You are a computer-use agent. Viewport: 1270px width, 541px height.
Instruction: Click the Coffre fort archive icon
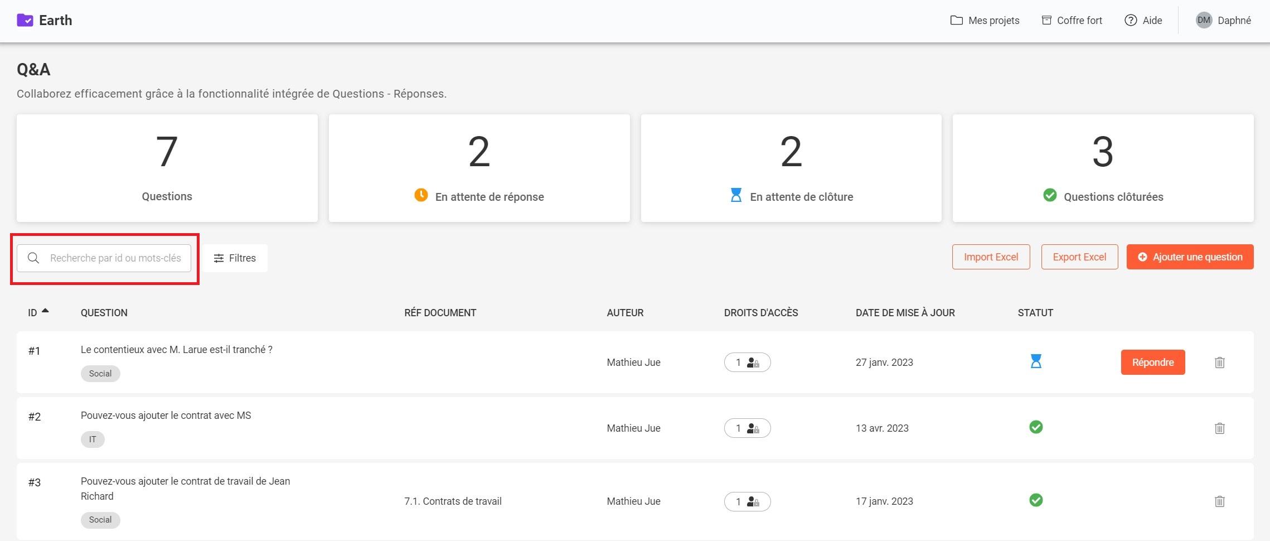(1046, 21)
